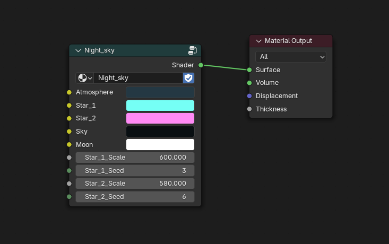The height and width of the screenshot is (244, 389).
Task: Click the Surface input socket
Action: tap(249, 69)
